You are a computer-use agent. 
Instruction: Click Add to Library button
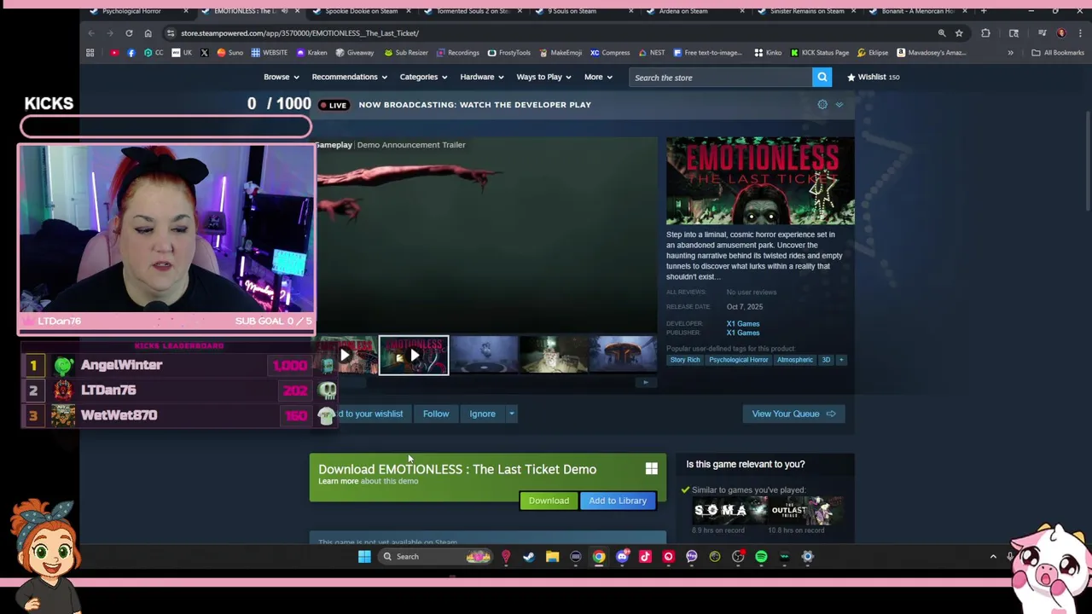[618, 501]
